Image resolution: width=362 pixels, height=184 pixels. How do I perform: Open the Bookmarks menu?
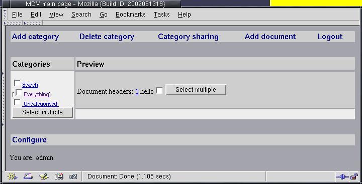pos(130,15)
